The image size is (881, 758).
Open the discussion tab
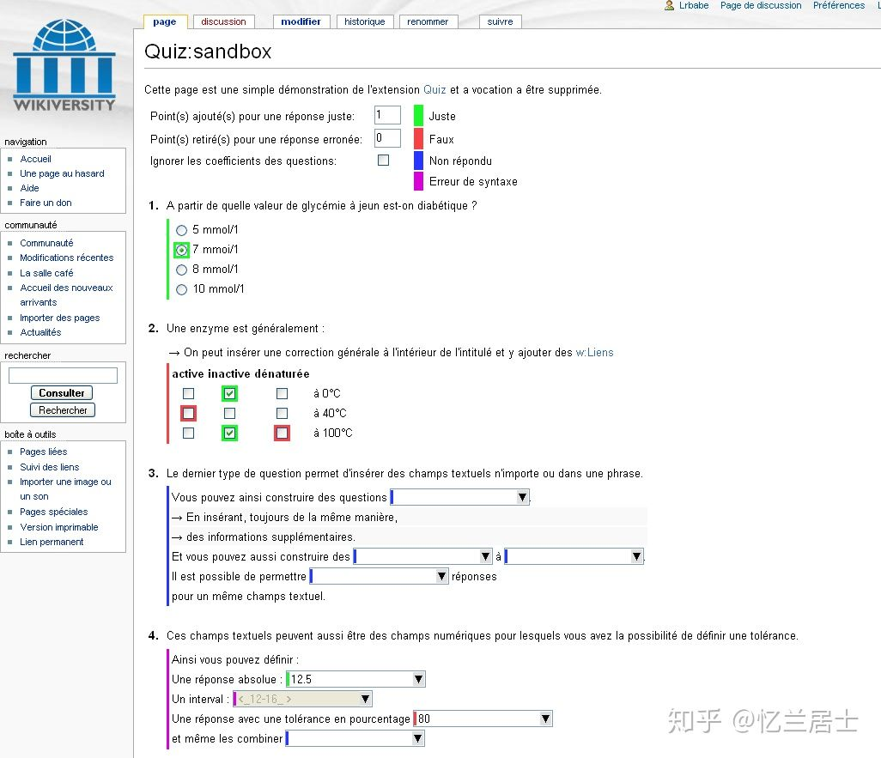223,22
